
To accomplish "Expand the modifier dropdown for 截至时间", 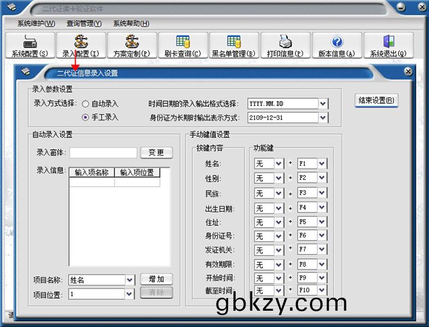I will pos(279,290).
